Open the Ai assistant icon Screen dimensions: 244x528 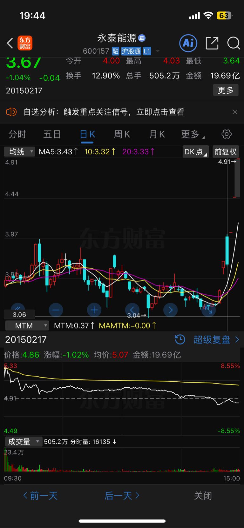pos(188,43)
